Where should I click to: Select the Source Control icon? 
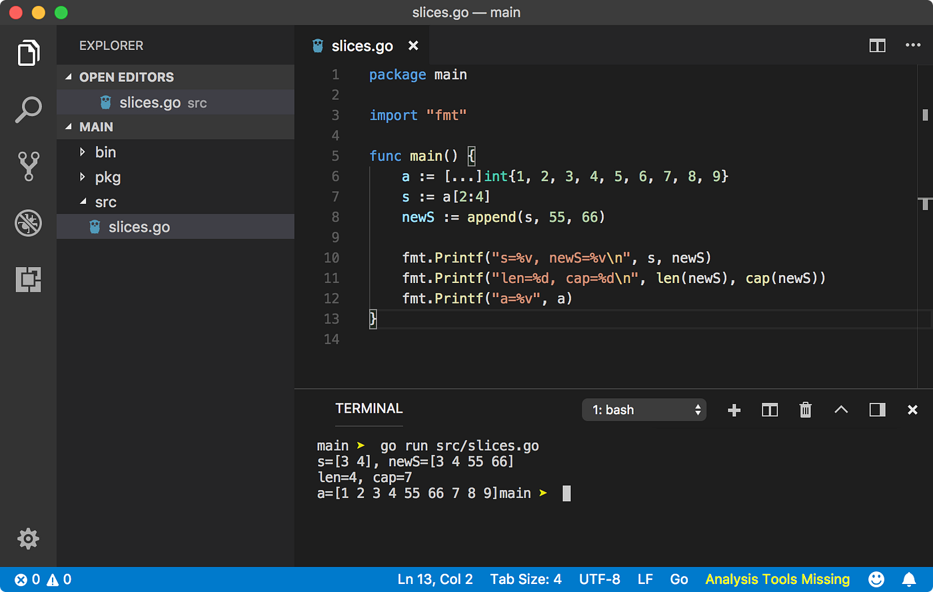tap(28, 166)
